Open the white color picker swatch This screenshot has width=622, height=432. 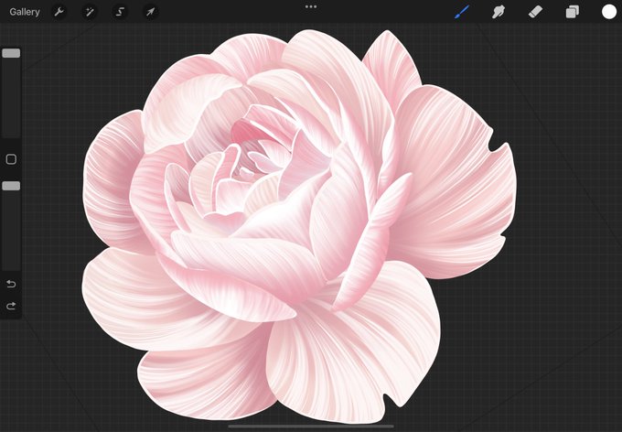coord(609,12)
